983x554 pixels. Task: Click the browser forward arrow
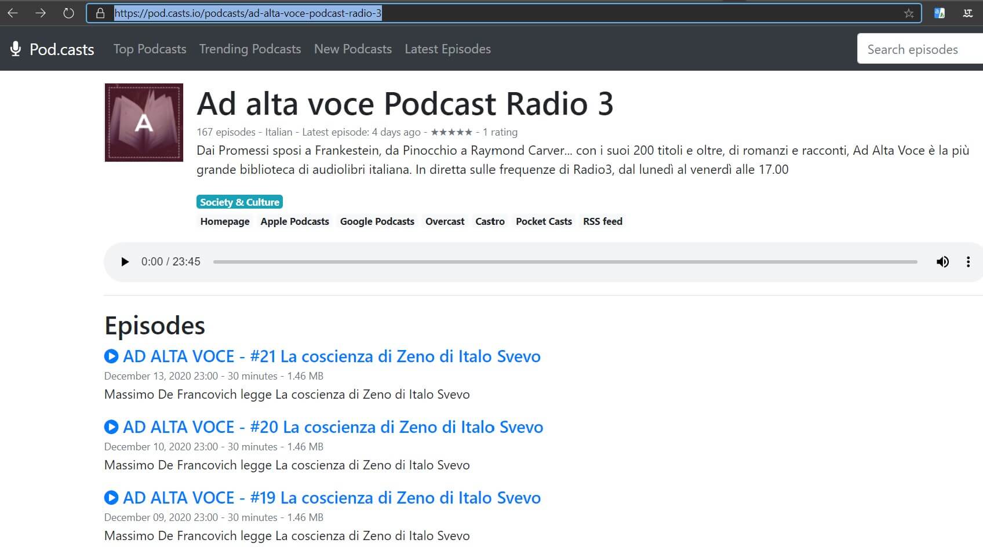[41, 13]
